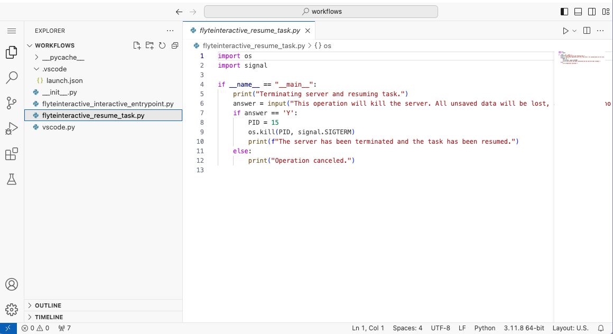Click the Collapse Folders icon in Explorer

175,45
